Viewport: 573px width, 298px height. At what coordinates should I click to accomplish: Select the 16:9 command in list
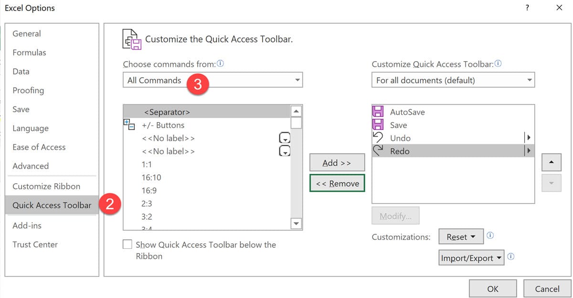(x=150, y=191)
